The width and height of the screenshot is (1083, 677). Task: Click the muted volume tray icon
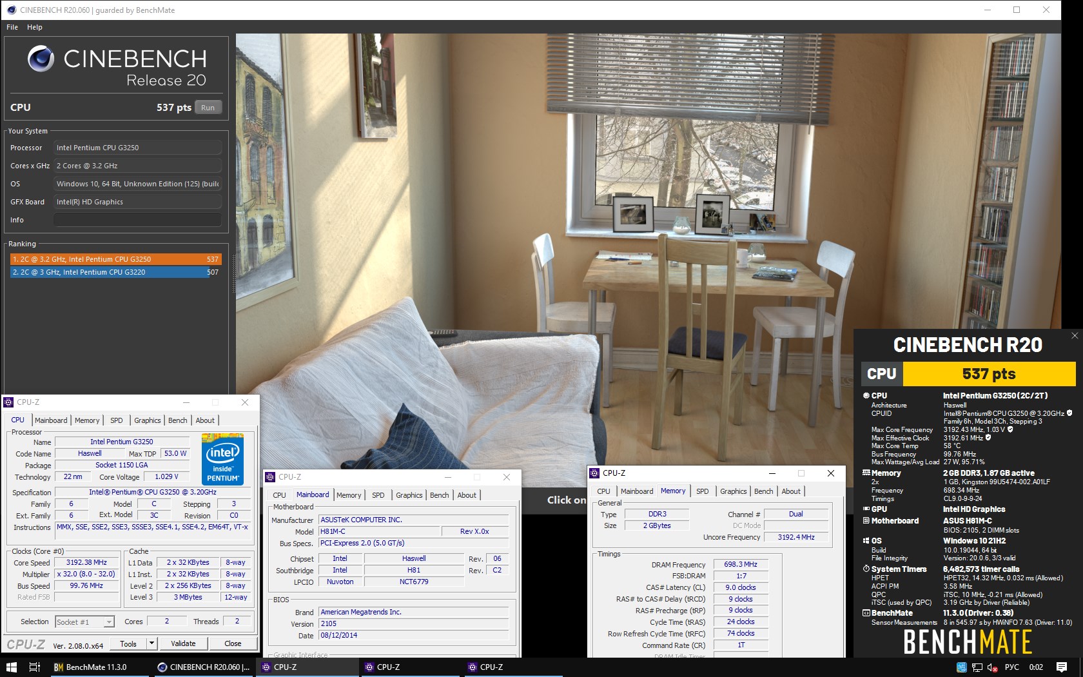click(x=993, y=667)
